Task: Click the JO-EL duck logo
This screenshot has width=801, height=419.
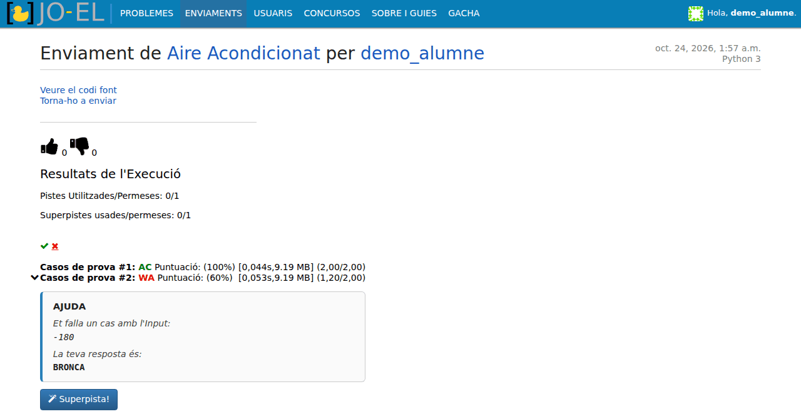Action: [x=55, y=14]
